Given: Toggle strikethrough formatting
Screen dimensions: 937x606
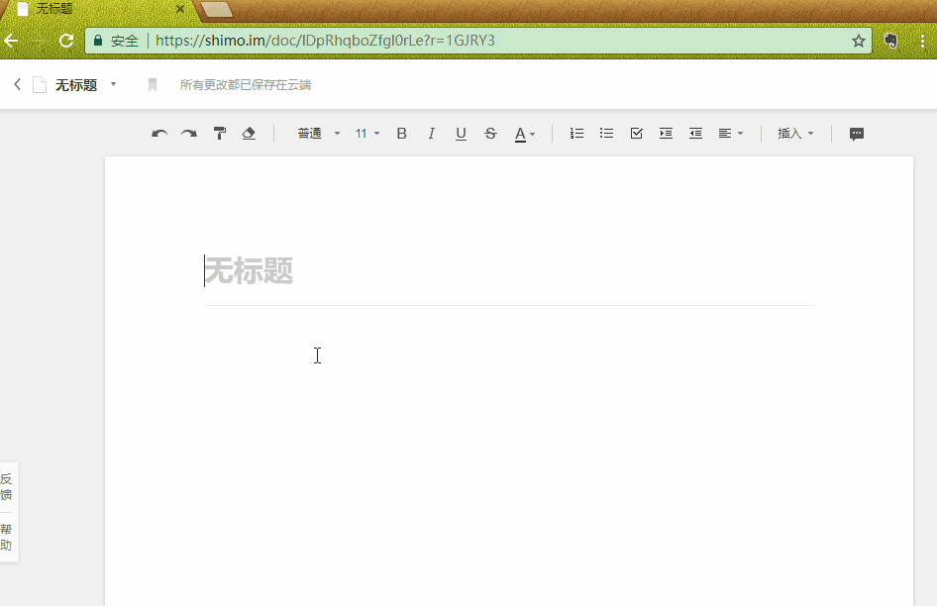Looking at the screenshot, I should pyautogui.click(x=490, y=134).
